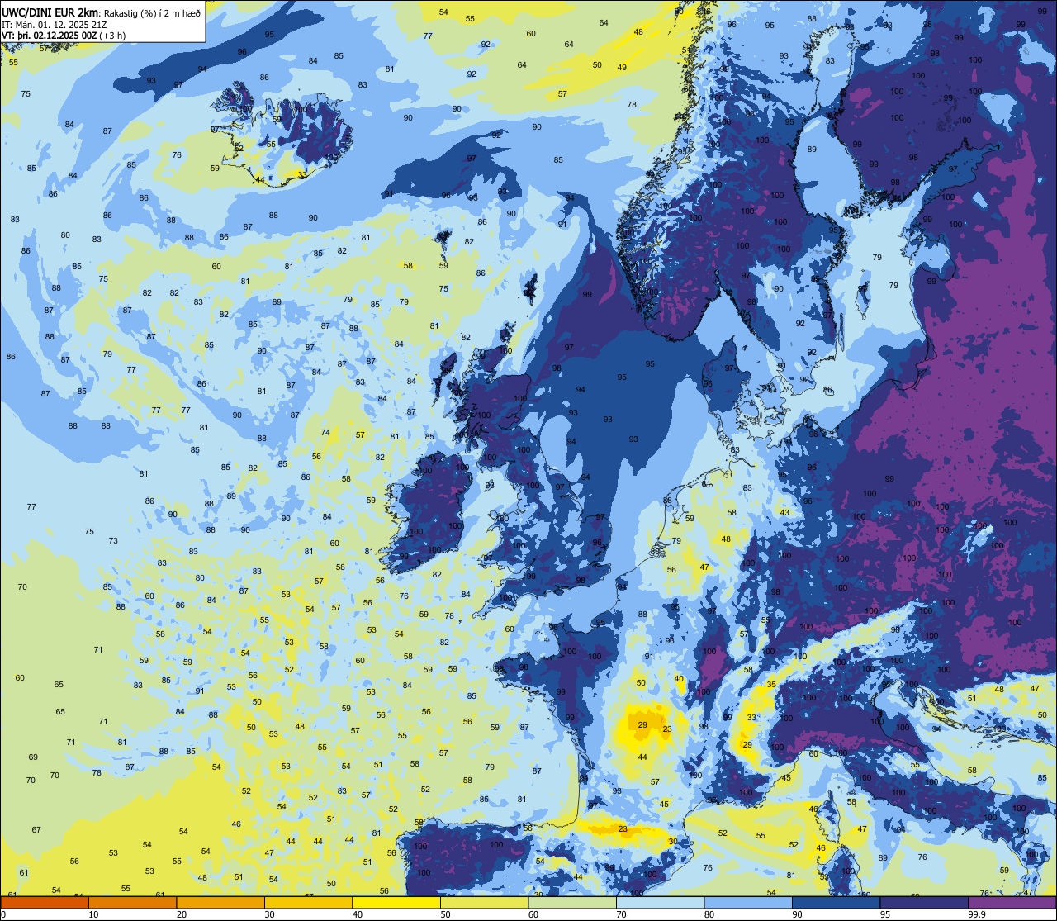Click the legend tick label 90

(x=797, y=914)
